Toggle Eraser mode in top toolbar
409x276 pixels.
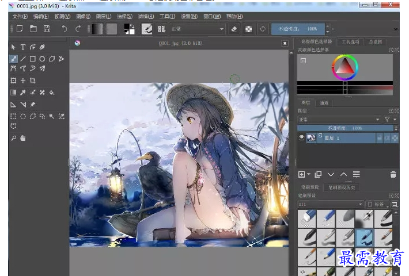pos(234,29)
